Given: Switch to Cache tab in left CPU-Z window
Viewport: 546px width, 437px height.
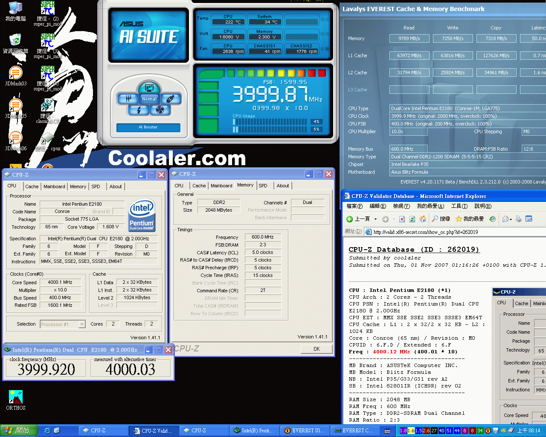Looking at the screenshot, I should (x=32, y=186).
